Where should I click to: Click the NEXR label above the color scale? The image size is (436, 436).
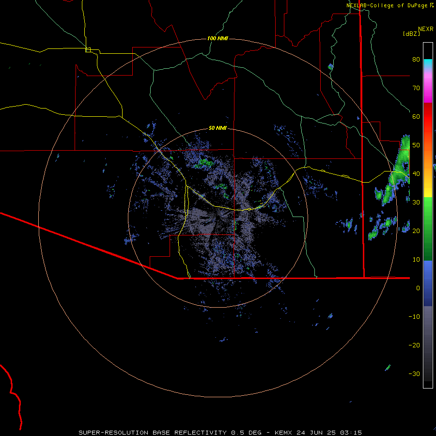pos(426,29)
